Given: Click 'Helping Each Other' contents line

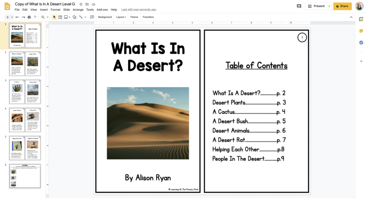Looking at the screenshot, I should click(x=248, y=149).
